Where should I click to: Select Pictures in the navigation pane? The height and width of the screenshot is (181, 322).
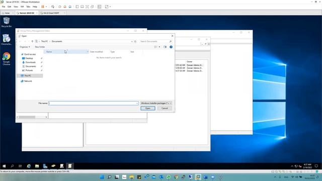pos(29,70)
